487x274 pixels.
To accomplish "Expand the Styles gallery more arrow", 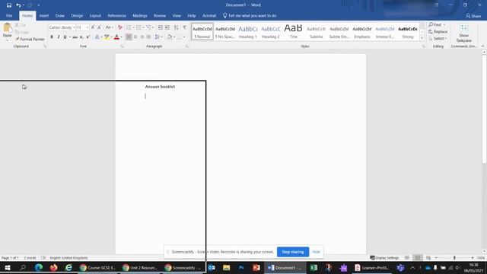I will coord(422,38).
